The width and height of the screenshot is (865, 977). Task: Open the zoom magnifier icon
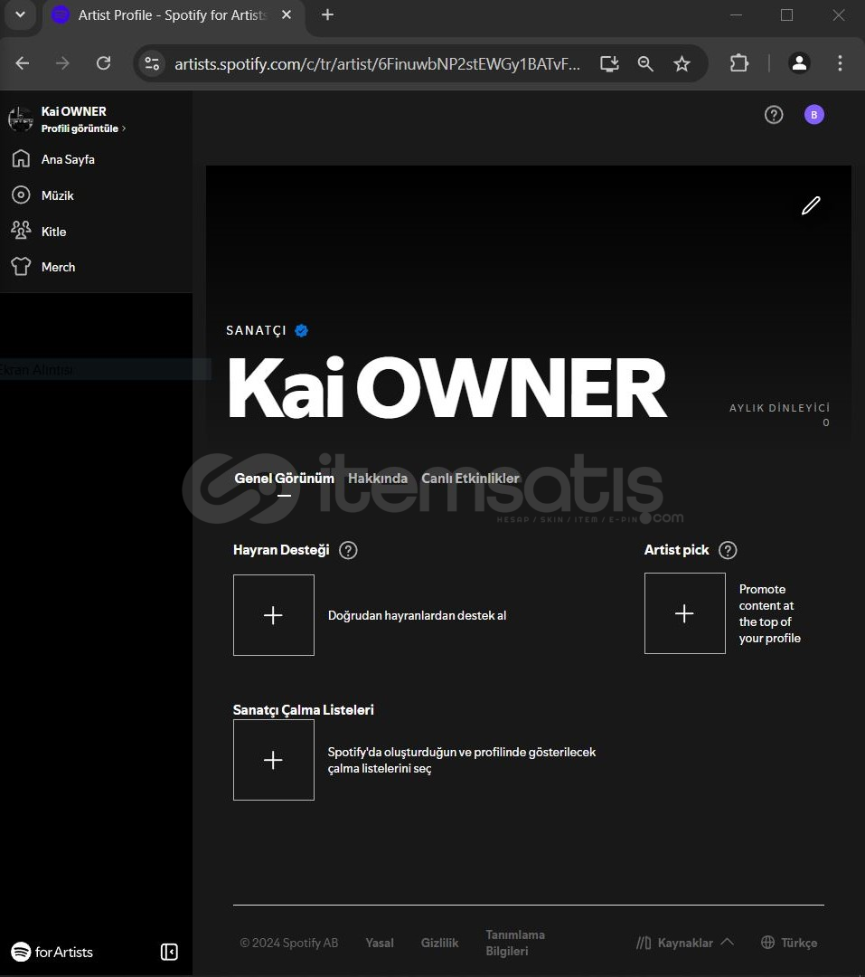(x=645, y=63)
